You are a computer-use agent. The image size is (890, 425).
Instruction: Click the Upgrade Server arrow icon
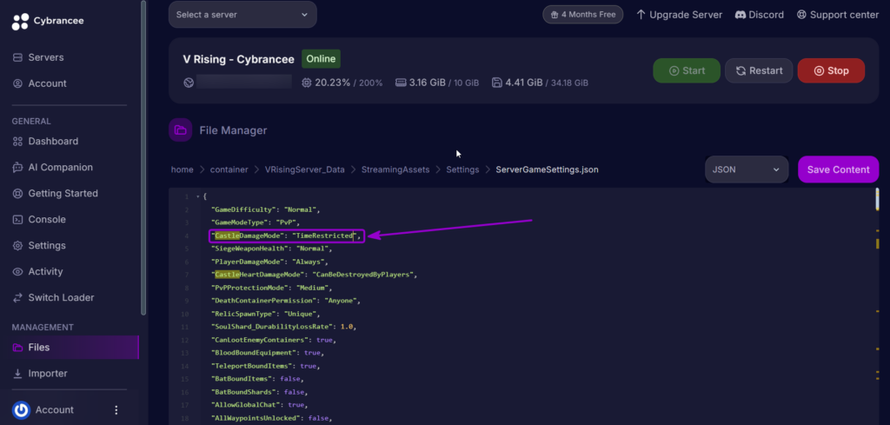[x=641, y=15]
